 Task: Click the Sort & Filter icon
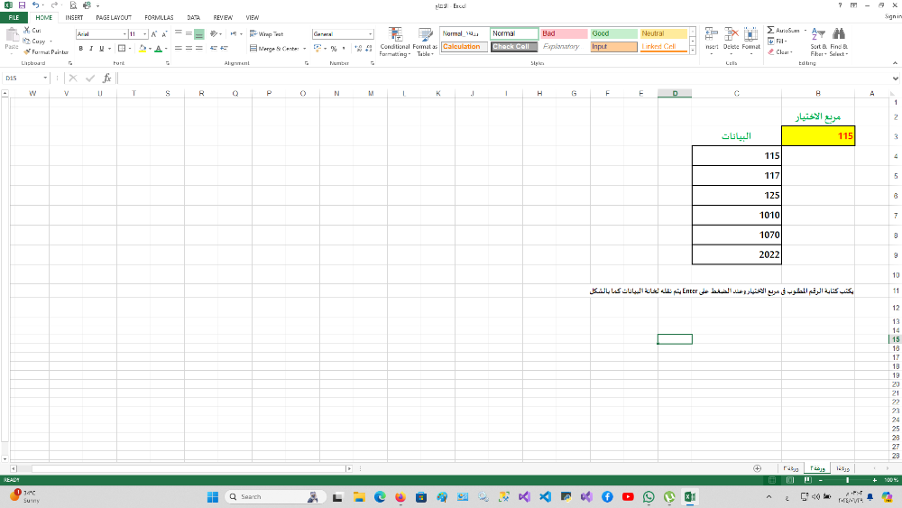coord(816,33)
